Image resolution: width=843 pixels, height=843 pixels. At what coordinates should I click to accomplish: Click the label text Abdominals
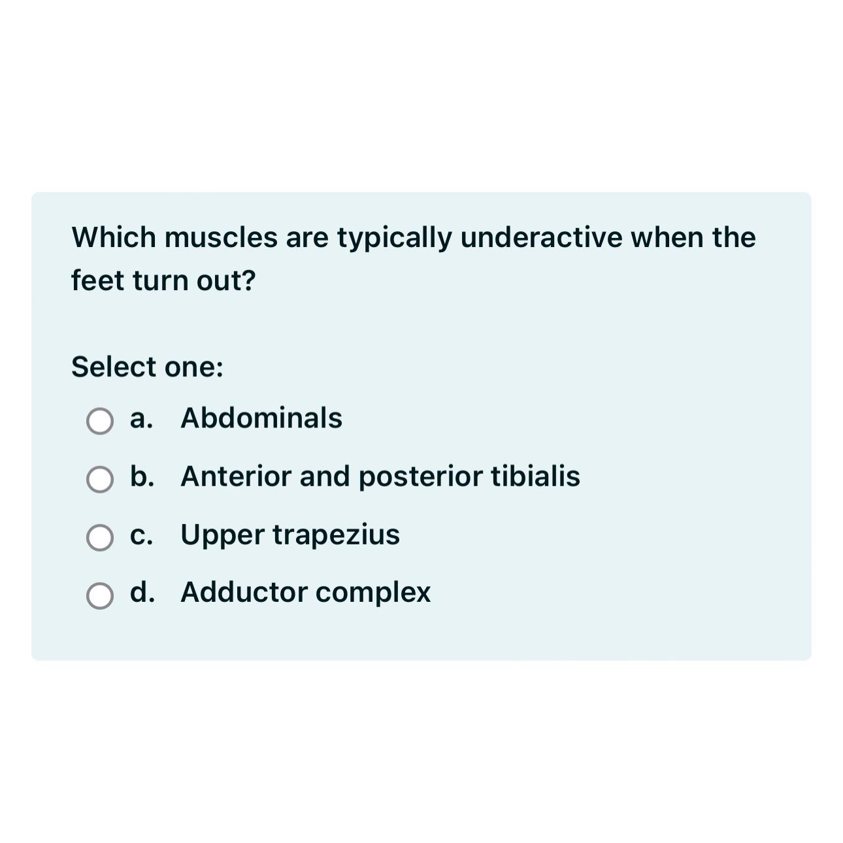261,418
